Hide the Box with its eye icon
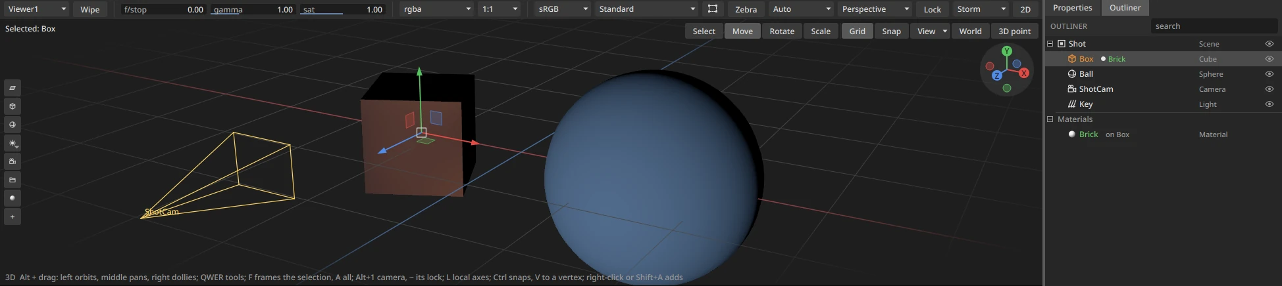 click(x=1269, y=59)
